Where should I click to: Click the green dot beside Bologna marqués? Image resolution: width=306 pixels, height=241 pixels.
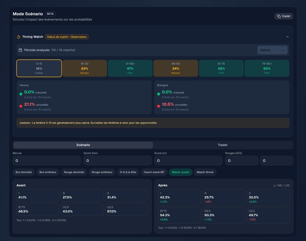(x=159, y=94)
